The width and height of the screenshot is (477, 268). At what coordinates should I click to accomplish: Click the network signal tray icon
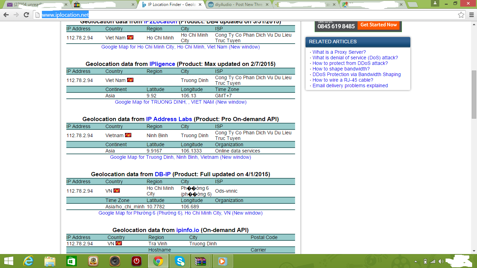click(x=433, y=261)
